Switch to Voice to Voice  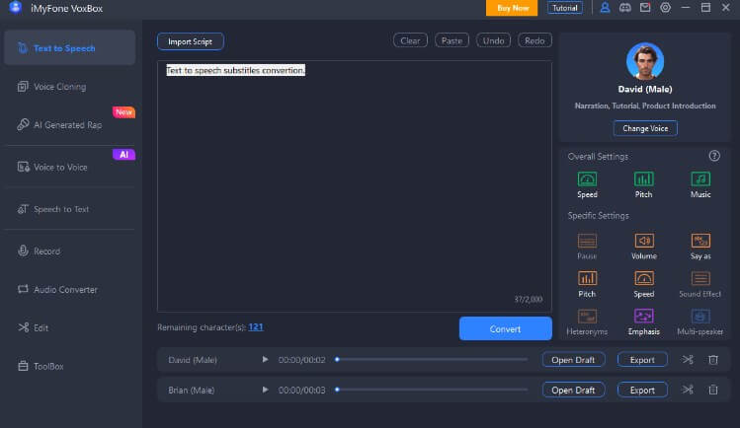point(52,167)
